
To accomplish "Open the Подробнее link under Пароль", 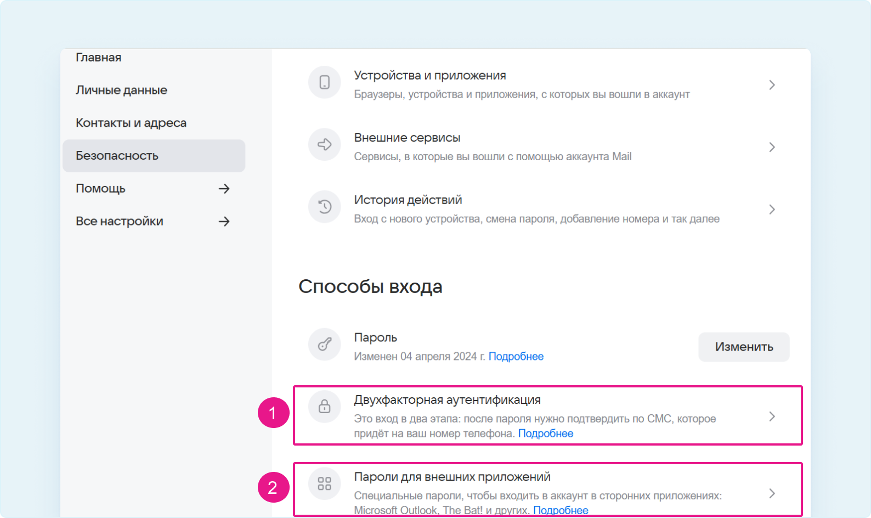I will point(516,357).
